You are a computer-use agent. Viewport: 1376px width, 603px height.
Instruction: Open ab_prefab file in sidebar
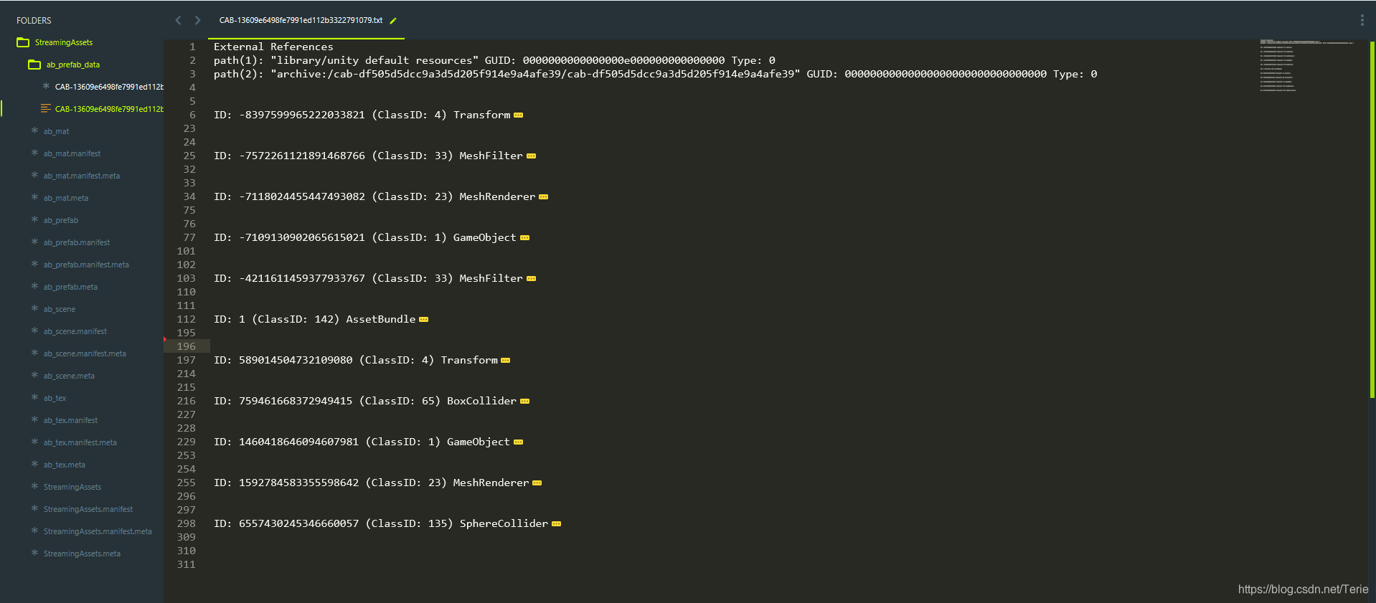pyautogui.click(x=61, y=220)
